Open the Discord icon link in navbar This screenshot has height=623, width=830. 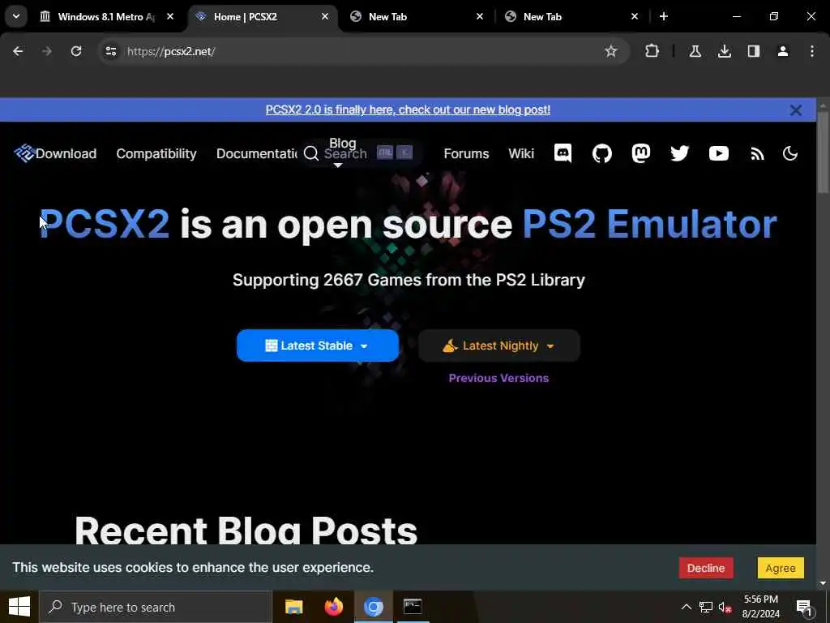563,153
